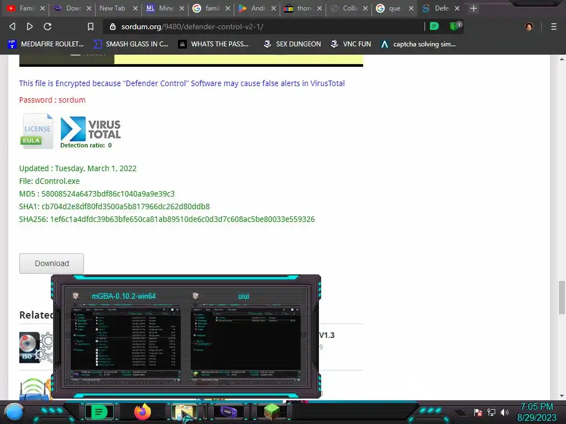
Task: Select the mGBA-0.10.2-win64 window preview
Action: tap(125, 337)
